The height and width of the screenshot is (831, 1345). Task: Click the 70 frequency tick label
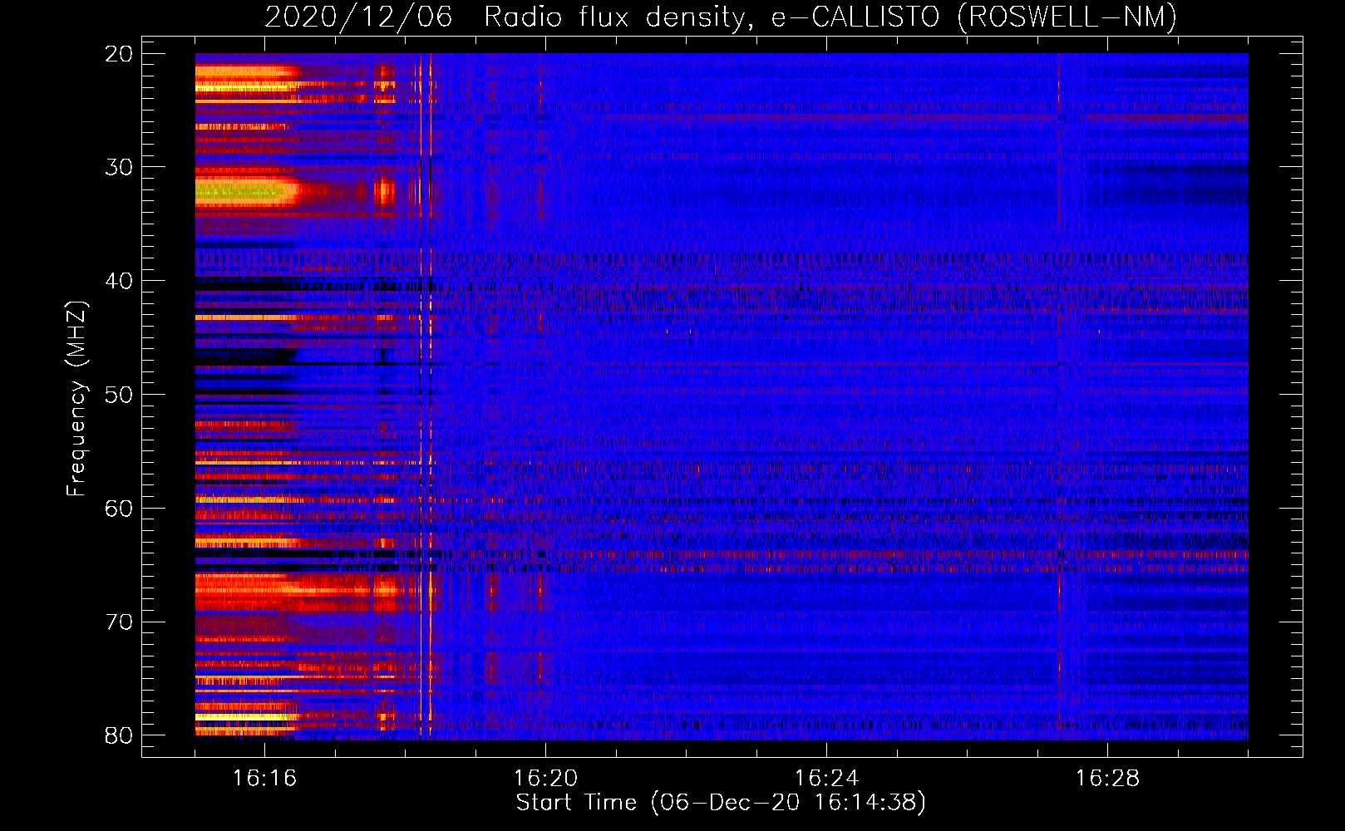point(119,622)
